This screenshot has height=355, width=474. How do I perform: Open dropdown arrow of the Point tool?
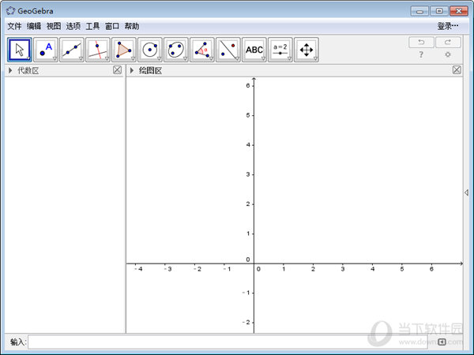tap(55, 58)
